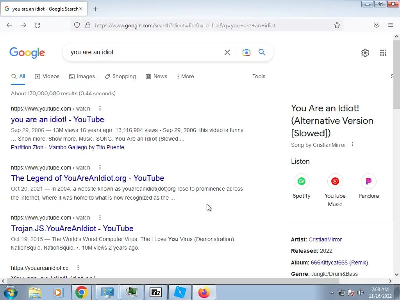Open more options beside Song by CristianMirror
This screenshot has width=400, height=300.
(352, 145)
